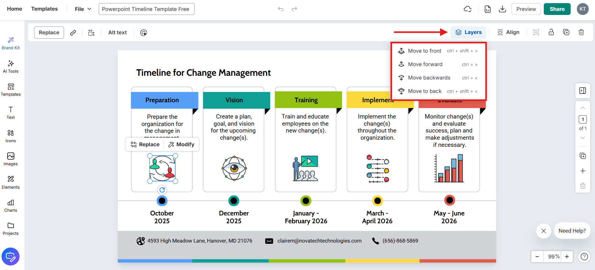Open the Brand Kit panel
595x270 pixels.
point(11,43)
